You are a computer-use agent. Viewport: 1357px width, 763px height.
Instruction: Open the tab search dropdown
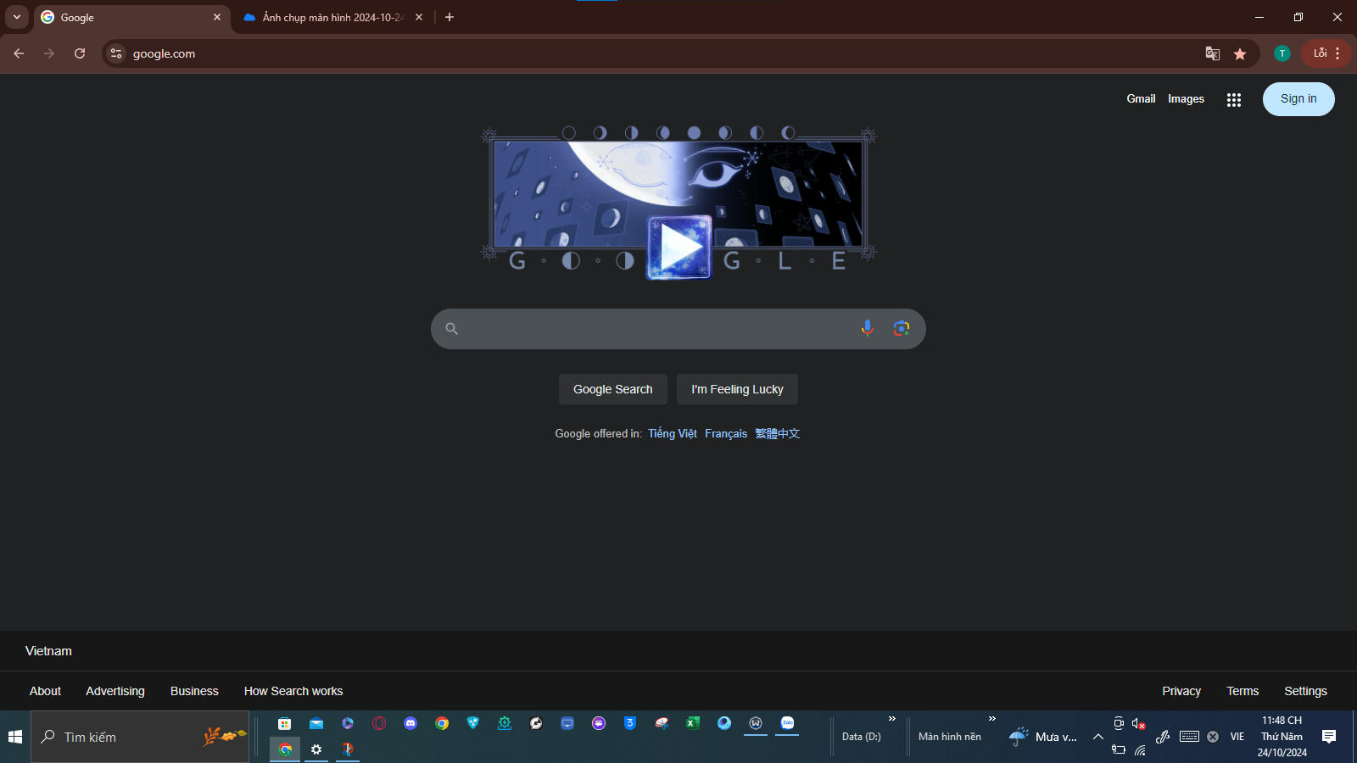tap(17, 17)
